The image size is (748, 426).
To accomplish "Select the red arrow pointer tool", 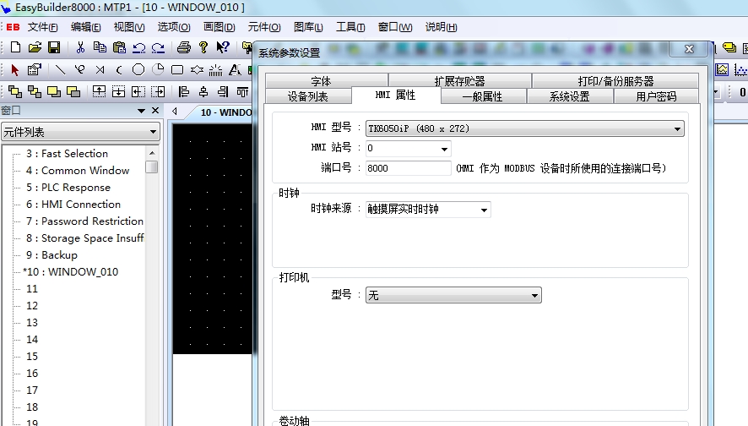I will 14,69.
